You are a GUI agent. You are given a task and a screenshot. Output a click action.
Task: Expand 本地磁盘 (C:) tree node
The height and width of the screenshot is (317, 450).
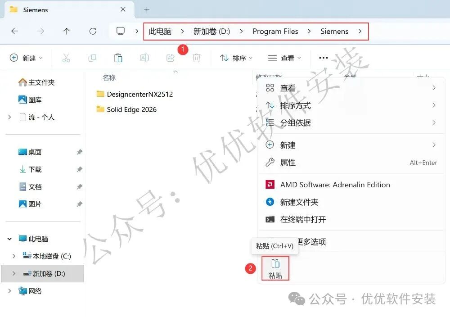pos(14,256)
